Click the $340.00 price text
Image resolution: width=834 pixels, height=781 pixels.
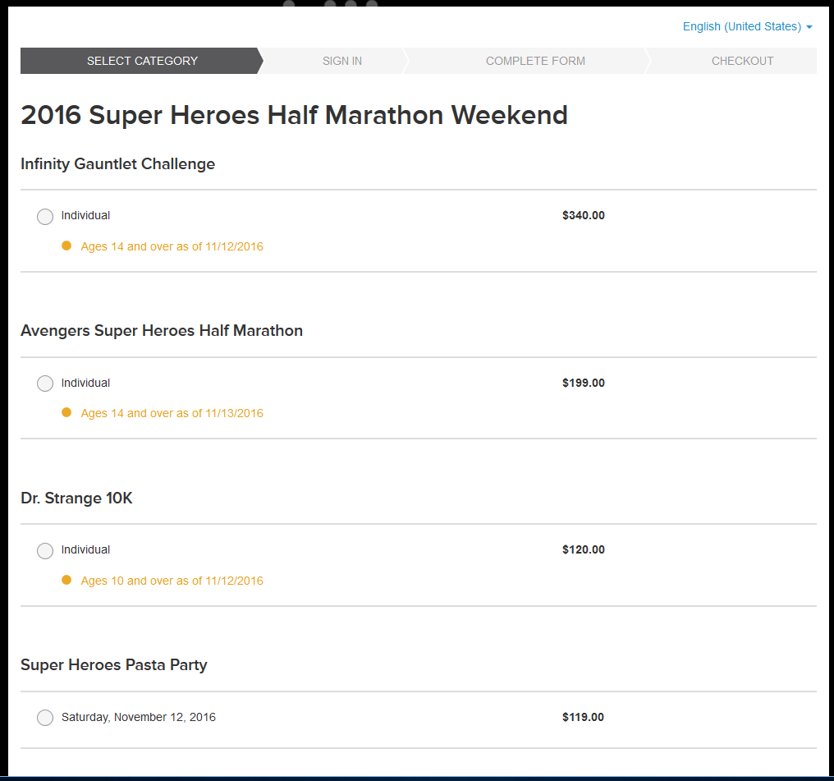click(x=584, y=215)
